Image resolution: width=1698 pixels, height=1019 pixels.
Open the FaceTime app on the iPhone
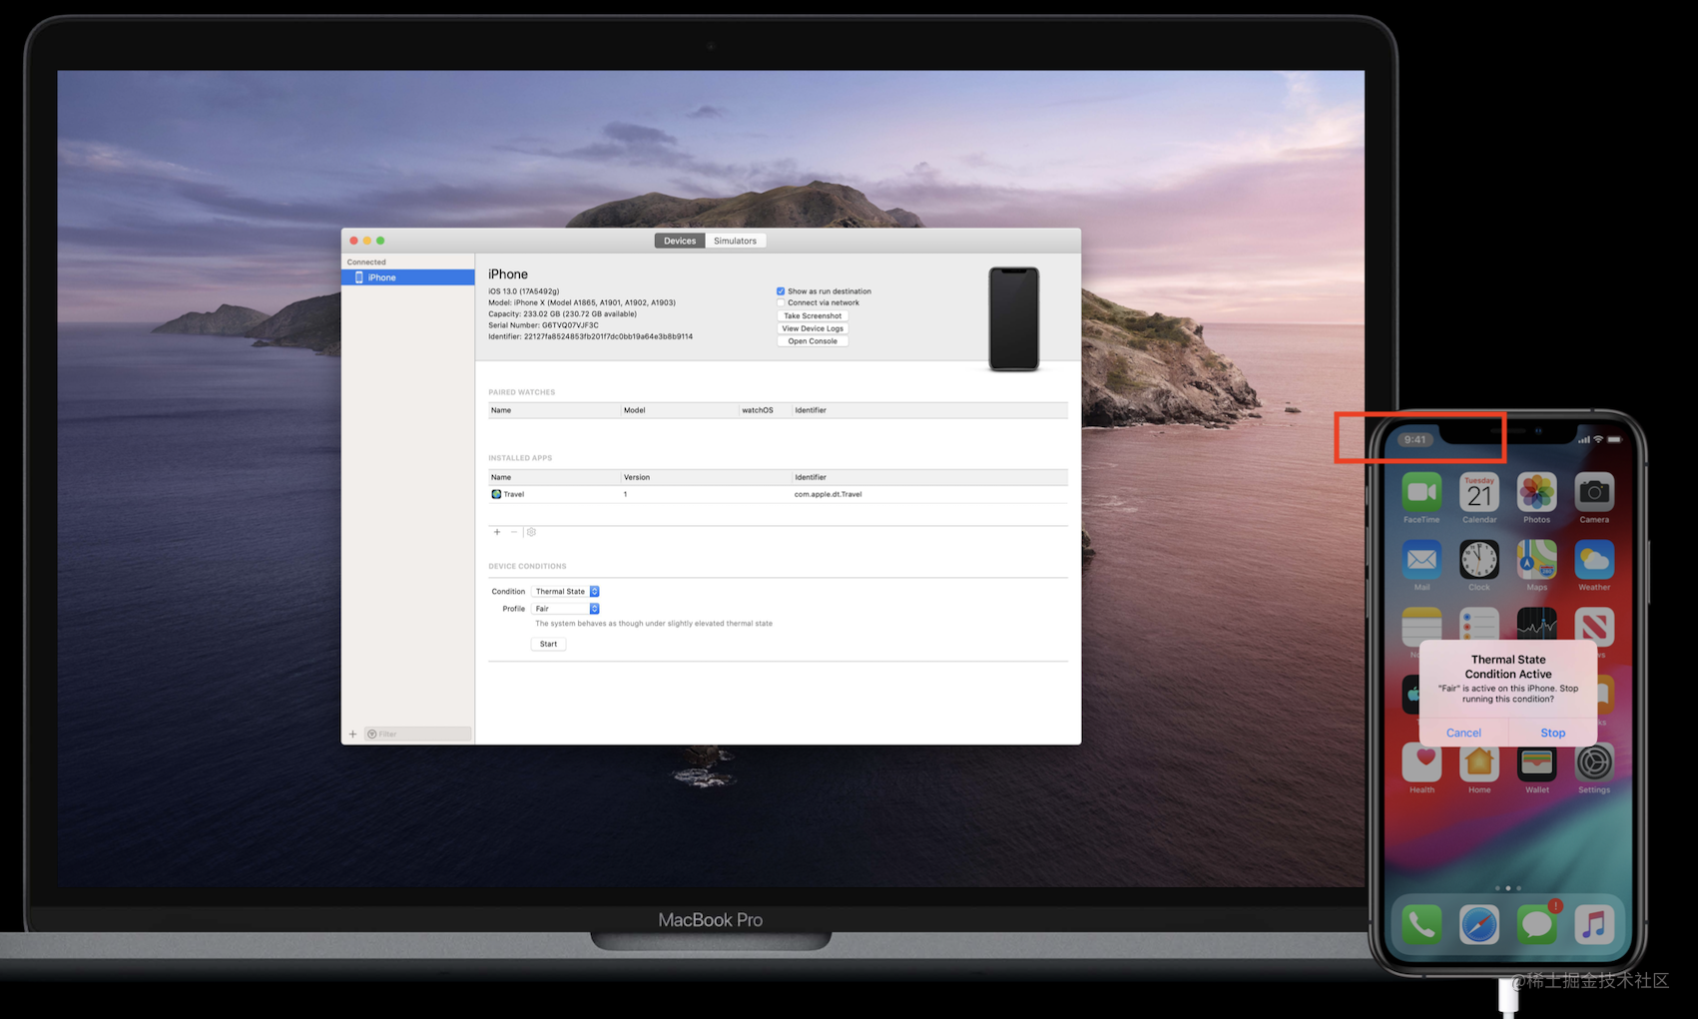pos(1421,493)
